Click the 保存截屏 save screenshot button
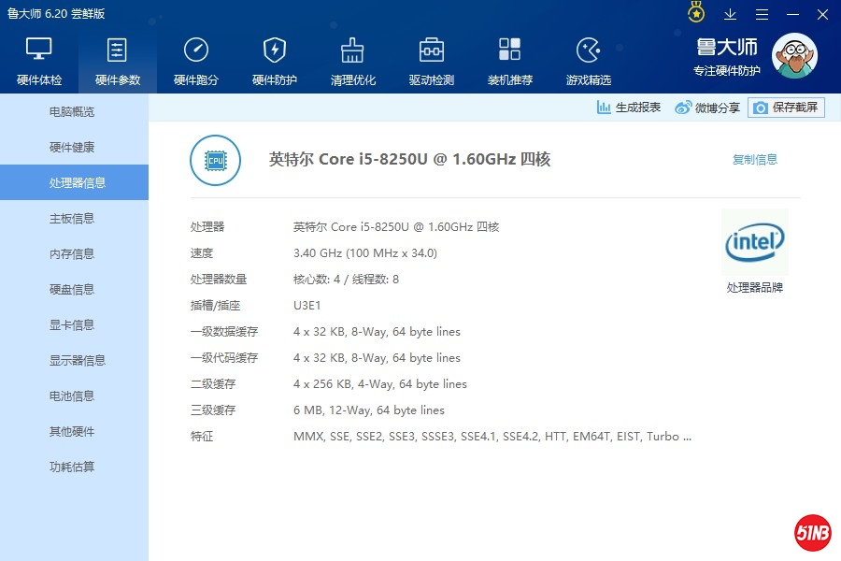The image size is (841, 561). [x=786, y=108]
